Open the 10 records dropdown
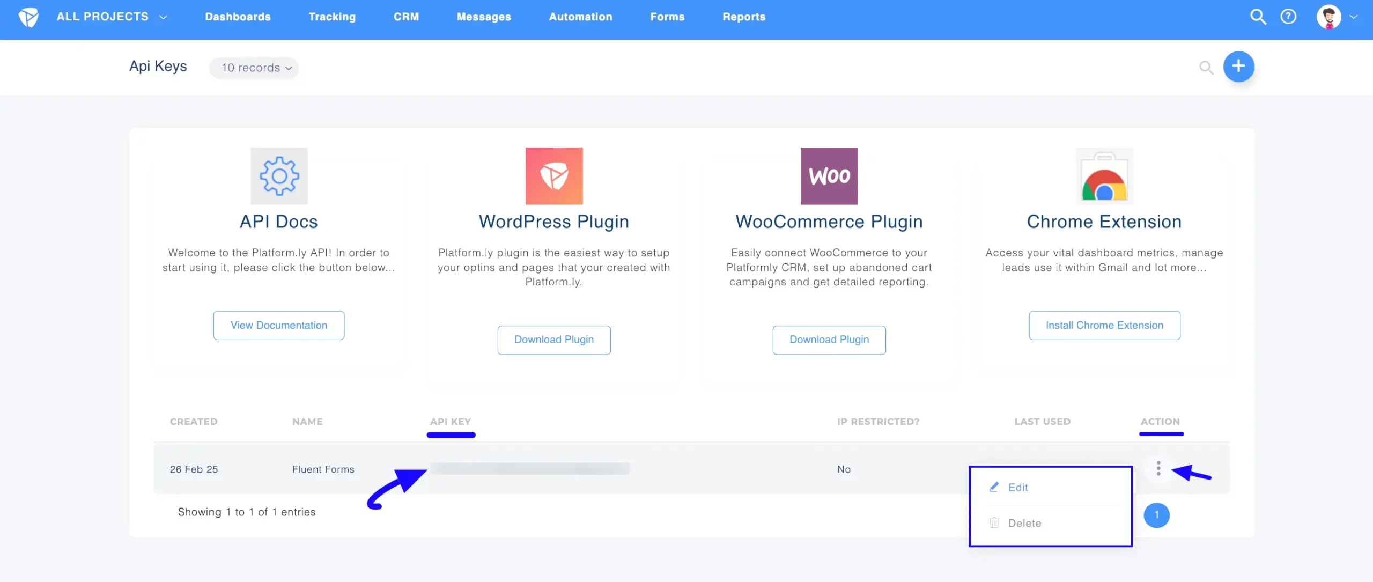The width and height of the screenshot is (1373, 582). (254, 68)
